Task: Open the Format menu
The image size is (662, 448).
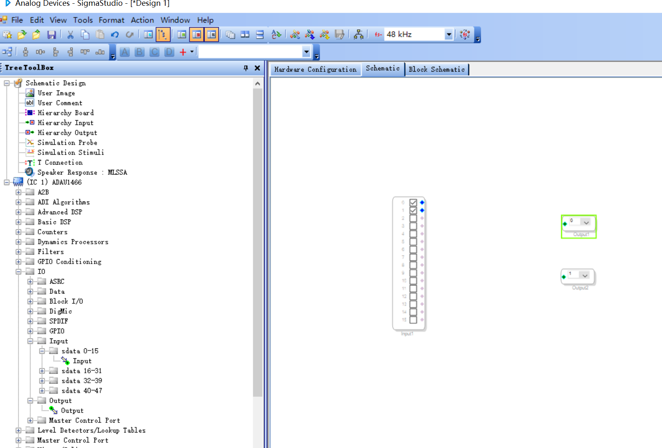Action: [x=112, y=20]
